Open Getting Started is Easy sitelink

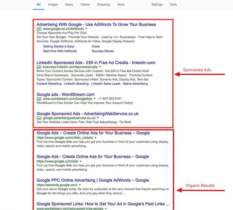coord(59,46)
